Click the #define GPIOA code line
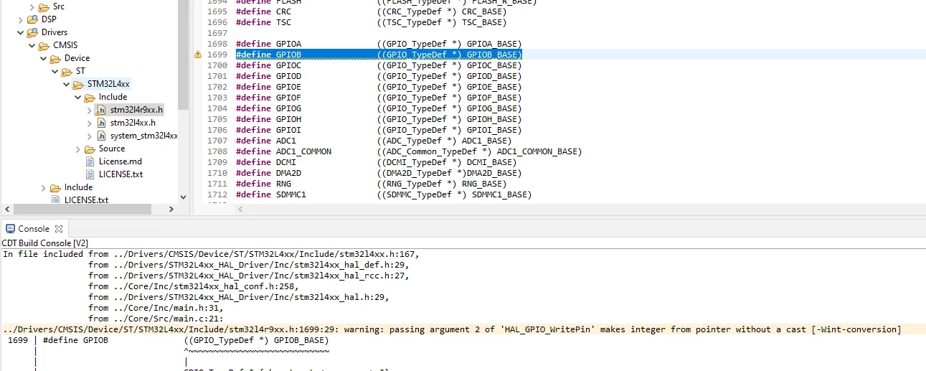Image resolution: width=926 pixels, height=371 pixels. tap(379, 44)
